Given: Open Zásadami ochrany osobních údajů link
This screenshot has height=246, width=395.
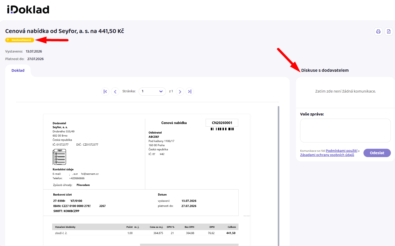Looking at the screenshot, I should [x=327, y=155].
